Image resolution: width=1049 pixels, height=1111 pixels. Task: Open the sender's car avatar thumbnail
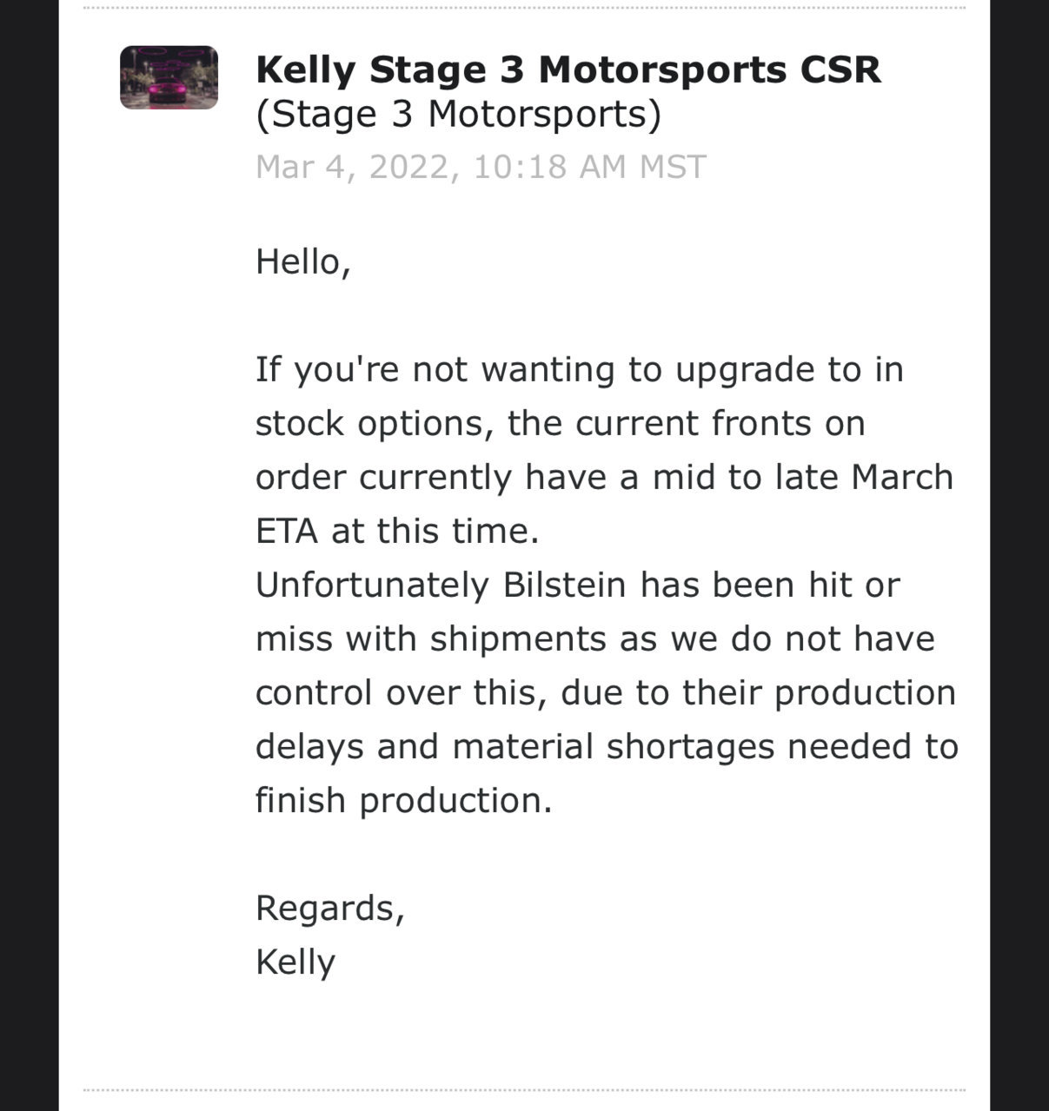[x=169, y=77]
